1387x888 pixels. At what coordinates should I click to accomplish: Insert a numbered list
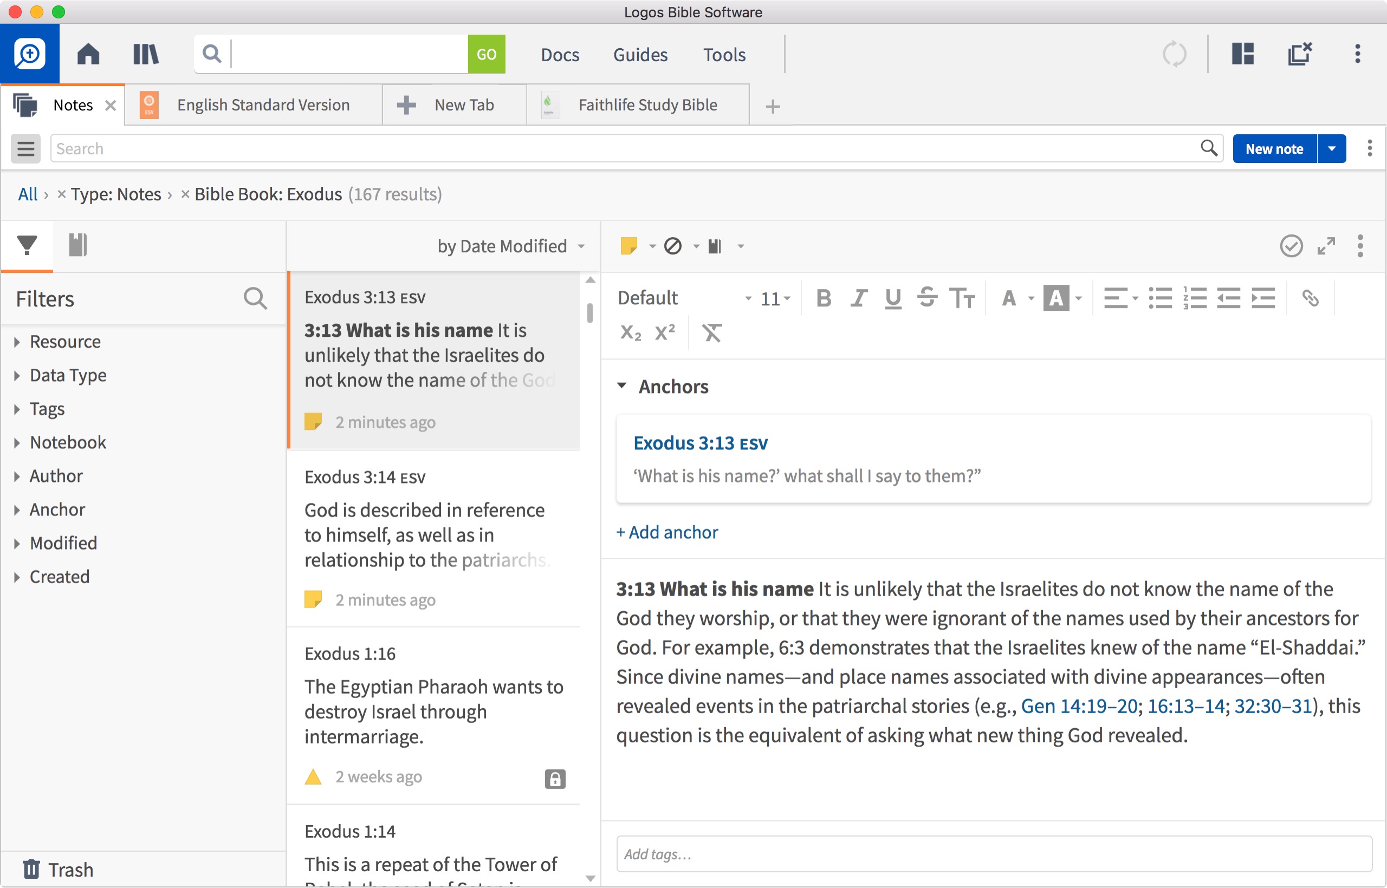click(x=1194, y=298)
